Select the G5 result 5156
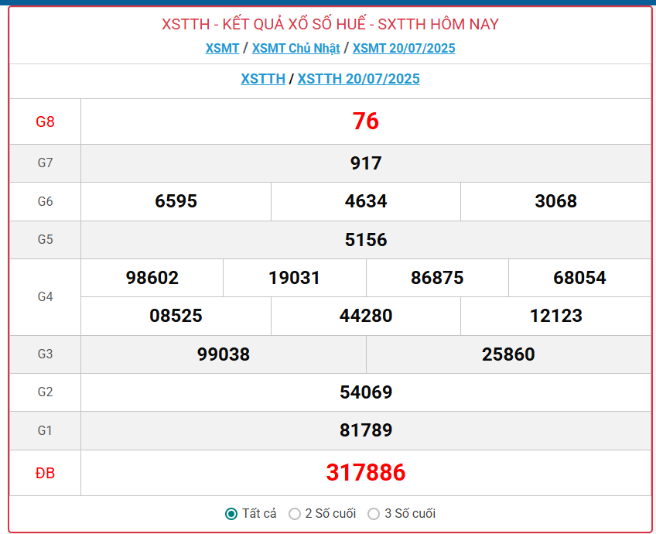The image size is (656, 534). [x=366, y=240]
